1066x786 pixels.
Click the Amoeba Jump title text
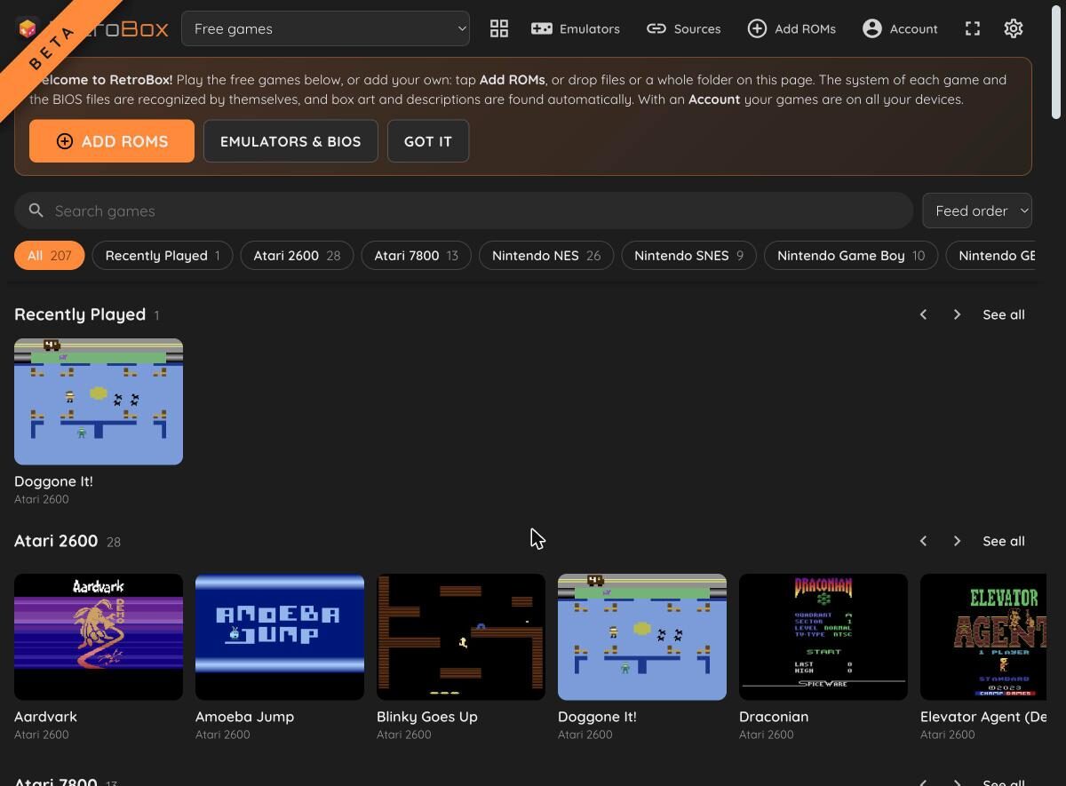click(244, 717)
